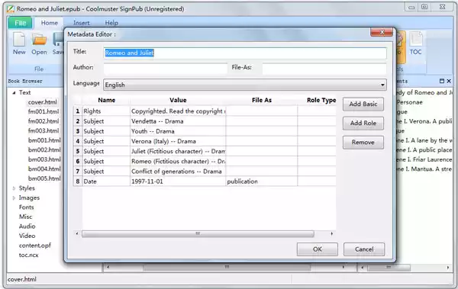Viewport: 458px width, 289px height.
Task: Click the Add Role button
Action: 363,124
